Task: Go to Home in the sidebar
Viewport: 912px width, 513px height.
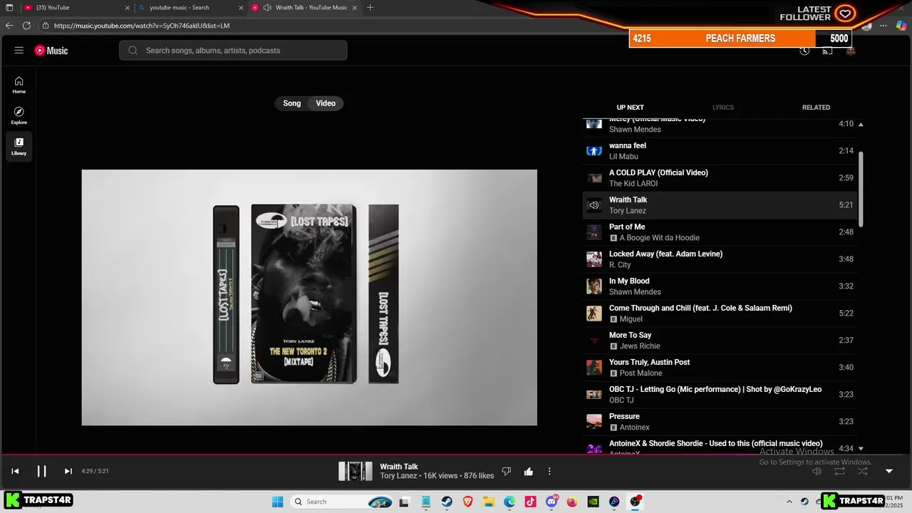Action: (x=19, y=85)
